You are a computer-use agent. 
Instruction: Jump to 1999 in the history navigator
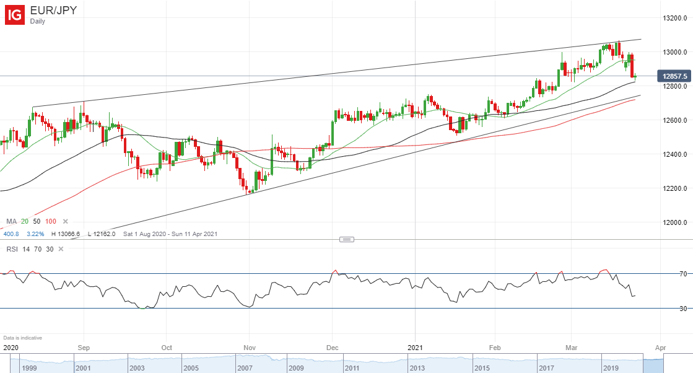29,367
